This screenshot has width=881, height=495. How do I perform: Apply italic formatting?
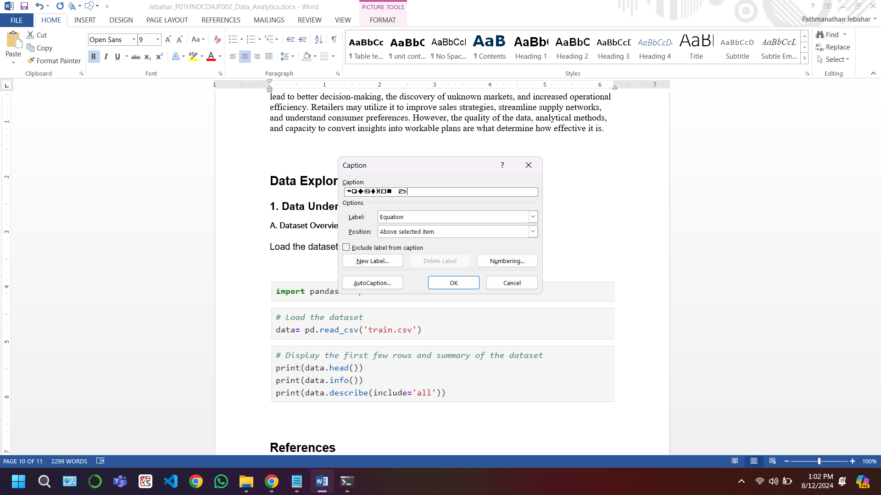tap(106, 56)
